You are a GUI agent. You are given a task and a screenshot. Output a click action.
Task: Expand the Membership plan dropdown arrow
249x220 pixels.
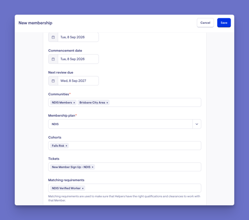[x=197, y=124]
